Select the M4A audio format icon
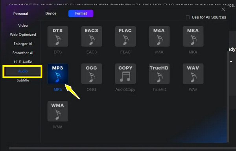This screenshot has width=236, height=151. (159, 36)
